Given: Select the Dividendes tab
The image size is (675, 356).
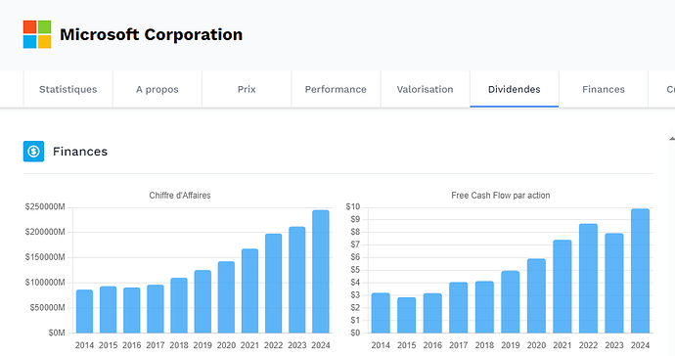Looking at the screenshot, I should tap(514, 89).
